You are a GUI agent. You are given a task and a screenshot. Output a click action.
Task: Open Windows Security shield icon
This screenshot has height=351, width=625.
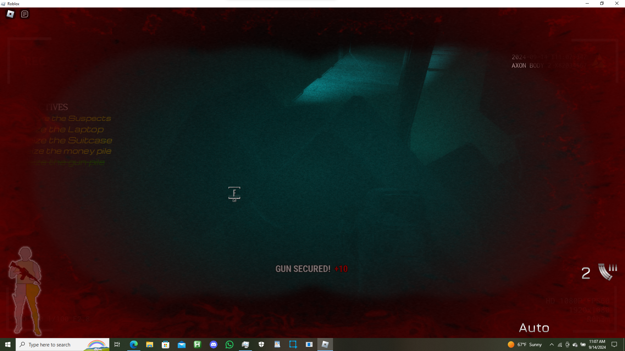261,344
